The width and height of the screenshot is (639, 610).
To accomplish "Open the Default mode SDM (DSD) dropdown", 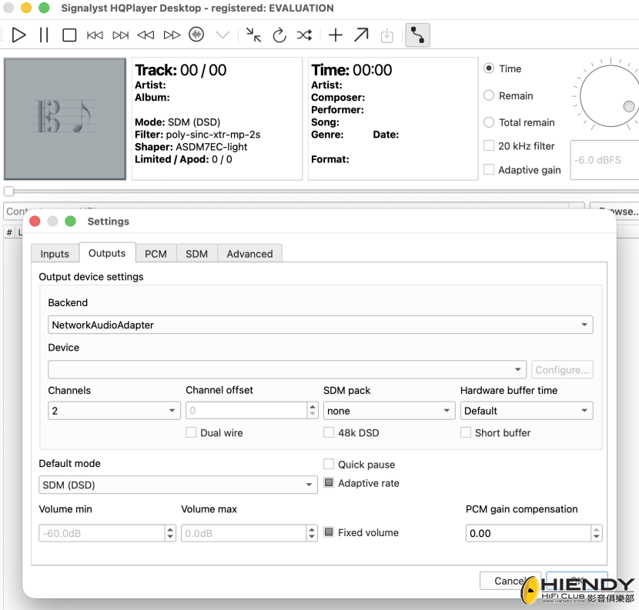I will point(178,485).
